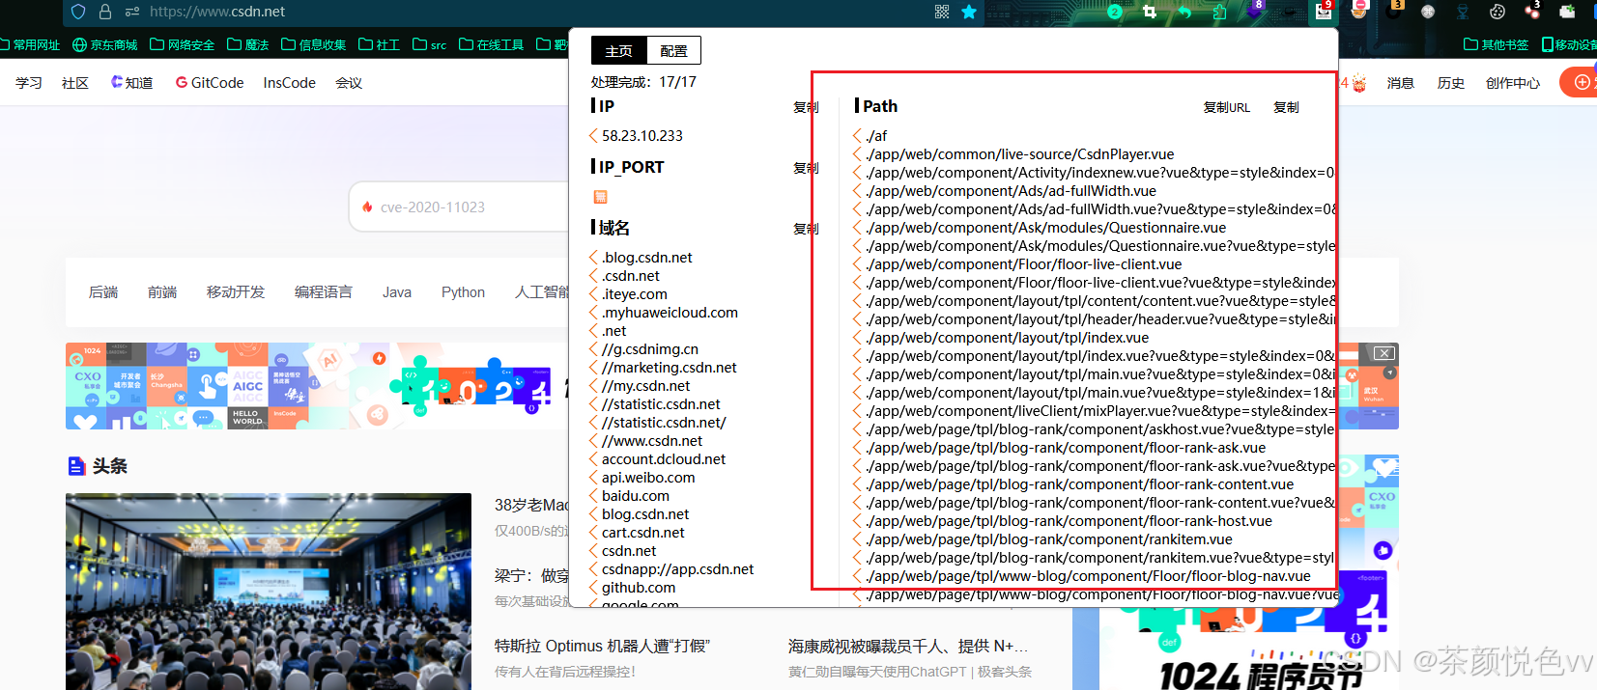
Task: Click the cookie extension icon
Action: [x=1497, y=12]
